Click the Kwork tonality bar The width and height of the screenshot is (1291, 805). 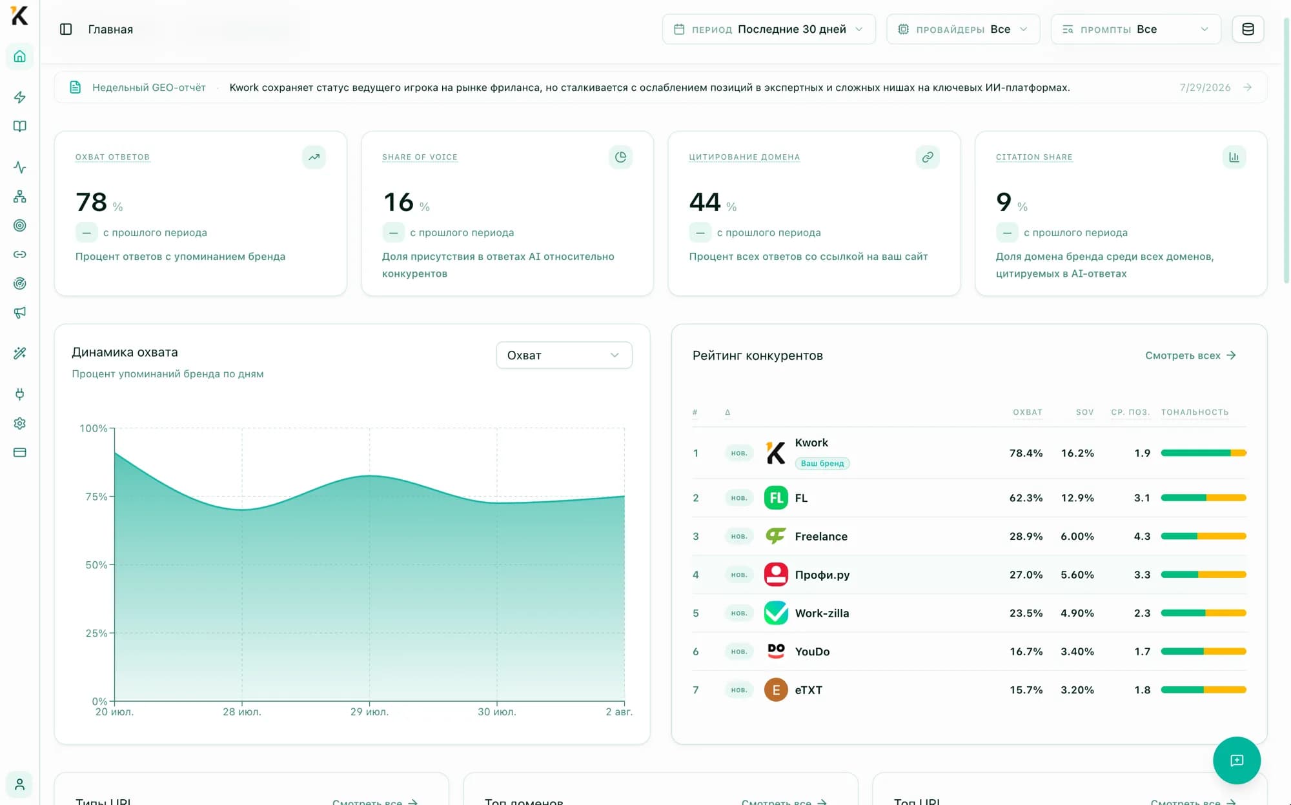pyautogui.click(x=1203, y=453)
